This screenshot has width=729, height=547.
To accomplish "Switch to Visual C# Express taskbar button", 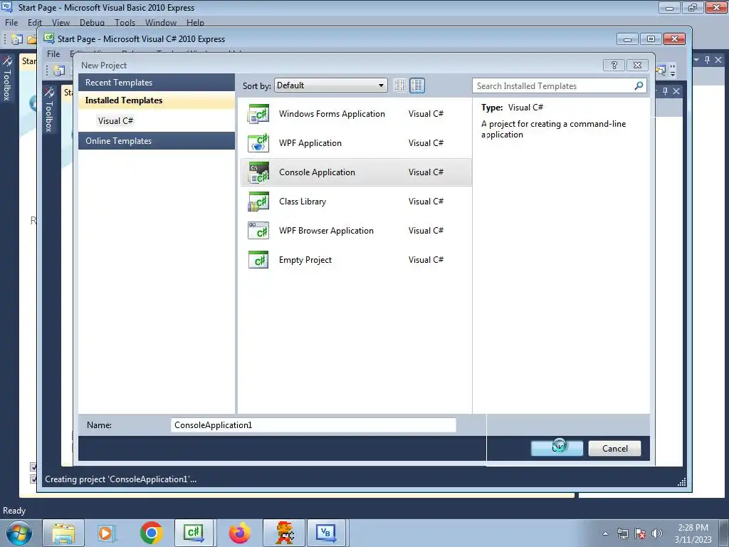I will coord(194,533).
